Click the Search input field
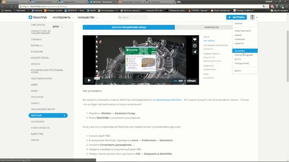The image size is (289, 162). coord(133,17)
